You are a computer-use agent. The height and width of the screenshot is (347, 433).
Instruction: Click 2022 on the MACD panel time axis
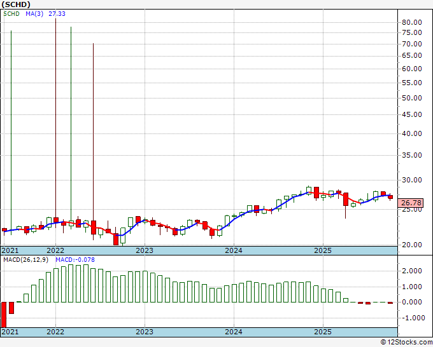55,332
